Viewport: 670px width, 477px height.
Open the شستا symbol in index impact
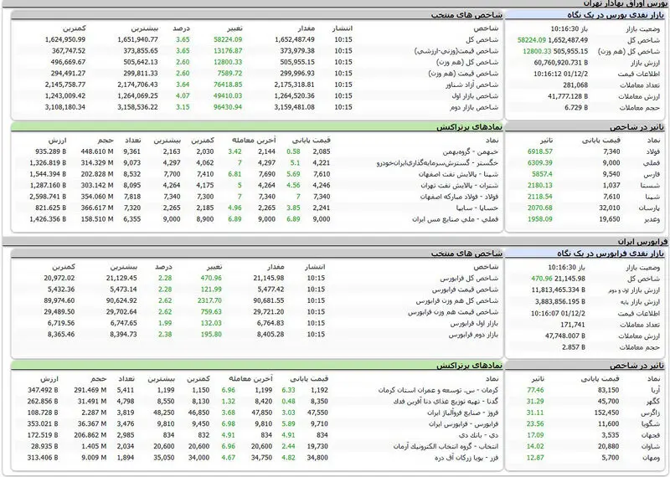(x=650, y=185)
